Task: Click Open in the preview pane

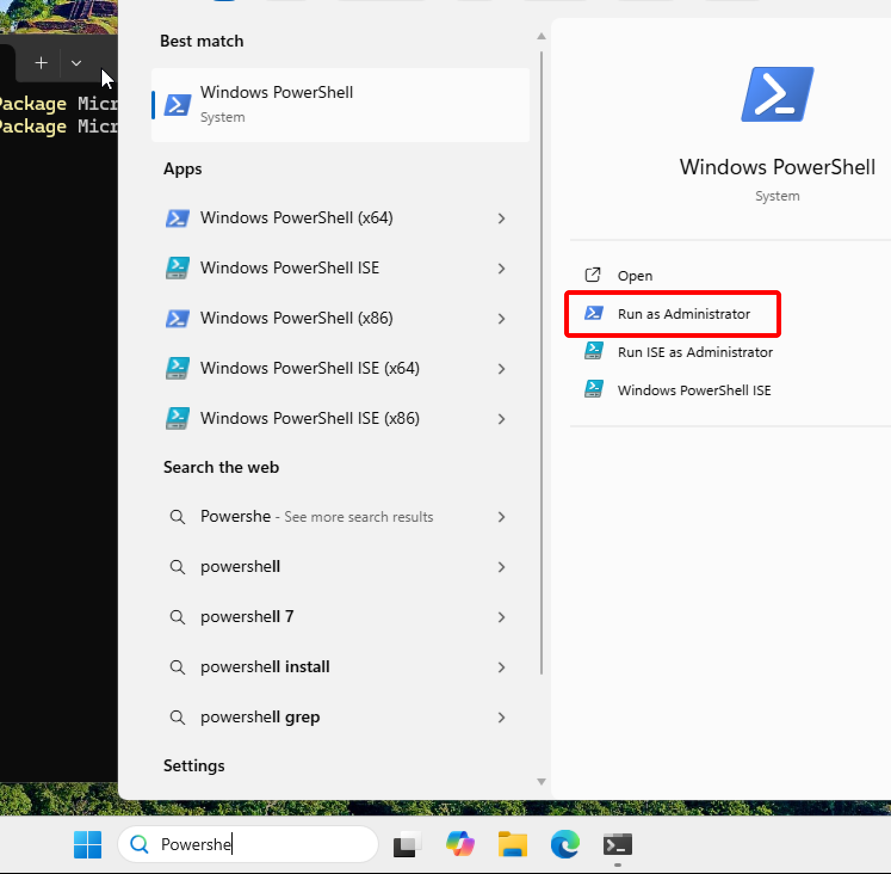Action: 635,276
